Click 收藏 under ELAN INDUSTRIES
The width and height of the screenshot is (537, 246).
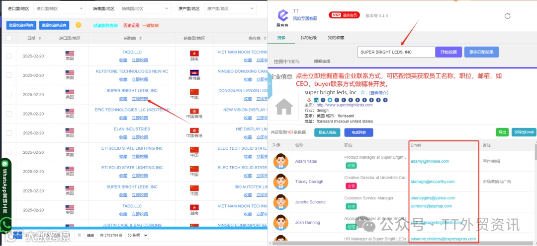click(123, 137)
